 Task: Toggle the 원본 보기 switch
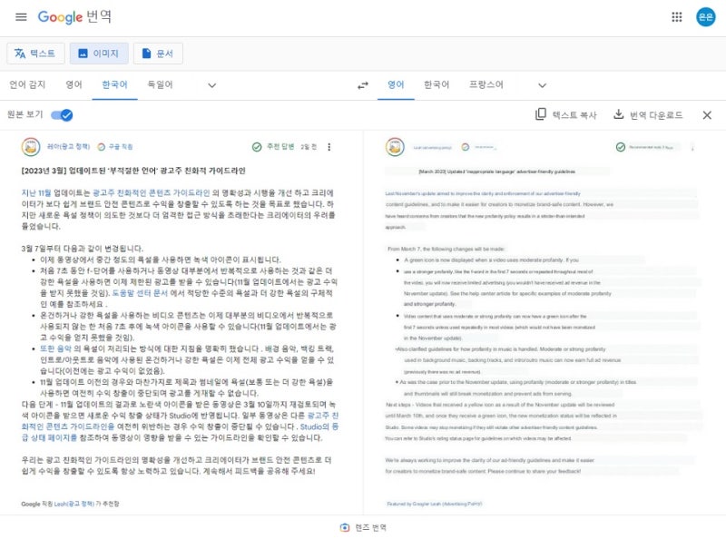coord(62,115)
